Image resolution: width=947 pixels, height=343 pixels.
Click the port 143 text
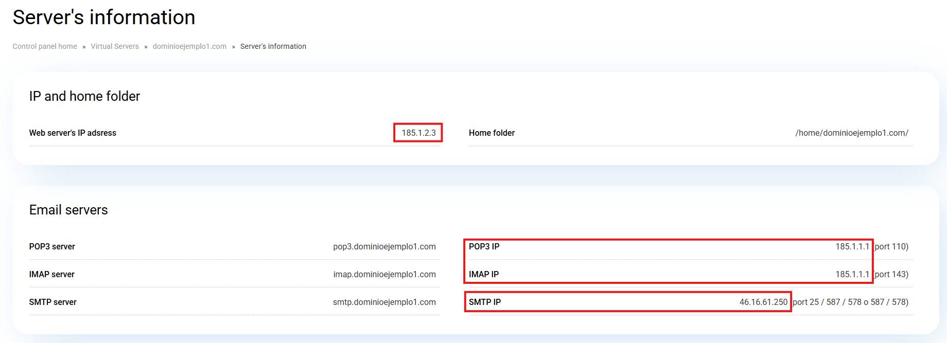(891, 275)
